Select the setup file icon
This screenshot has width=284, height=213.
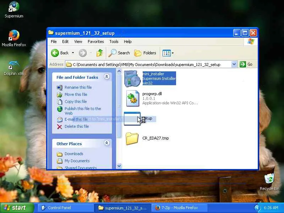[x=132, y=119]
